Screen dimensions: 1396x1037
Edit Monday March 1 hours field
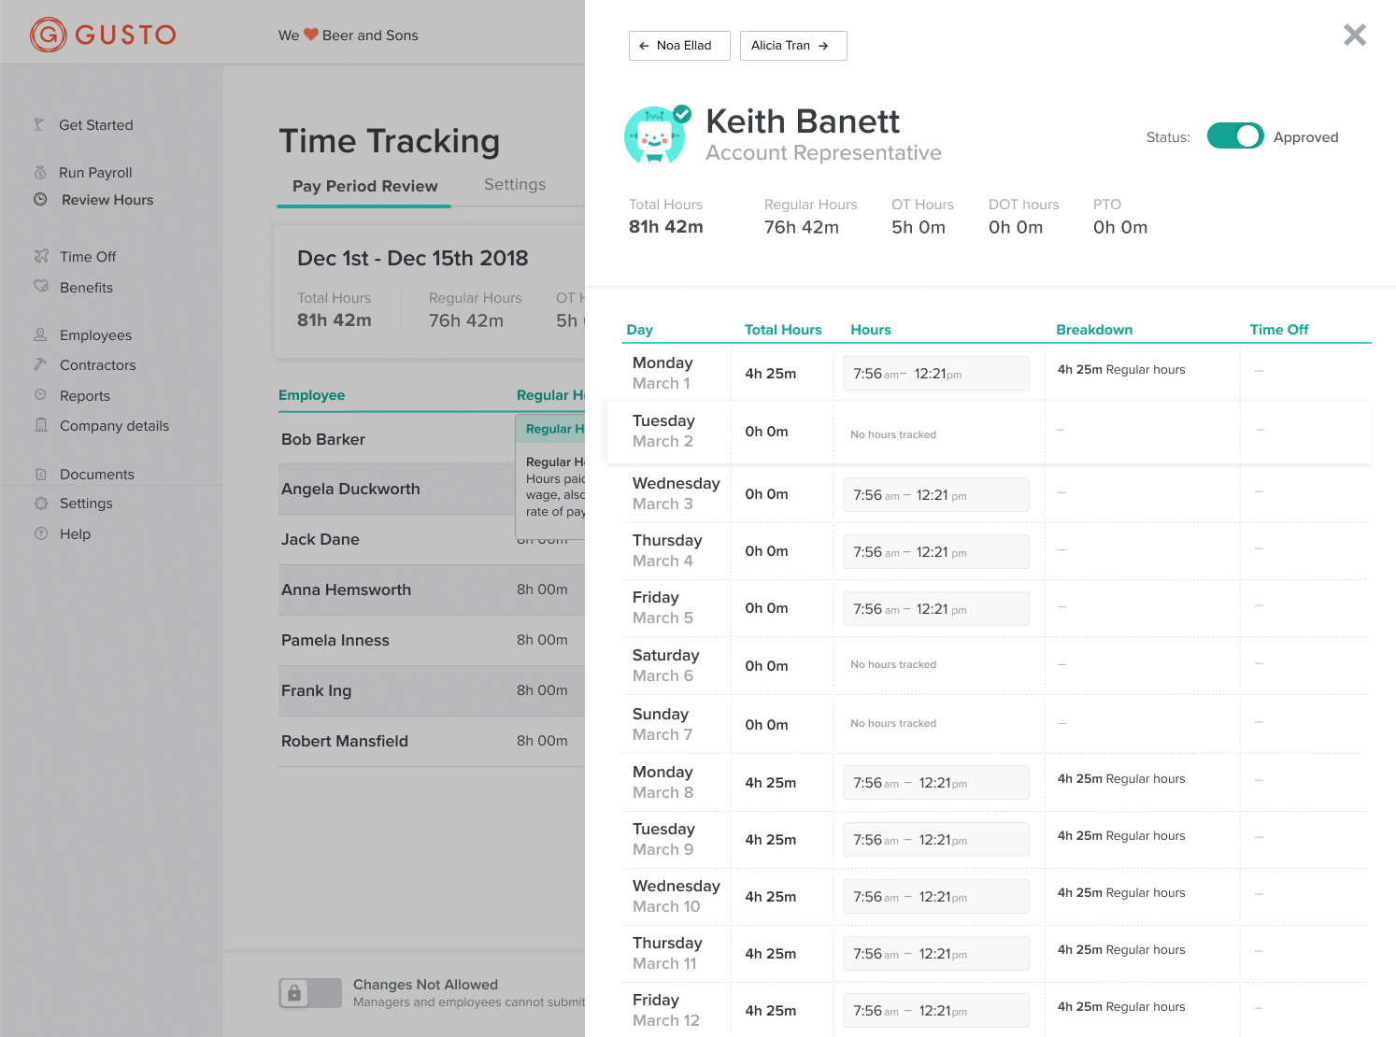point(936,374)
